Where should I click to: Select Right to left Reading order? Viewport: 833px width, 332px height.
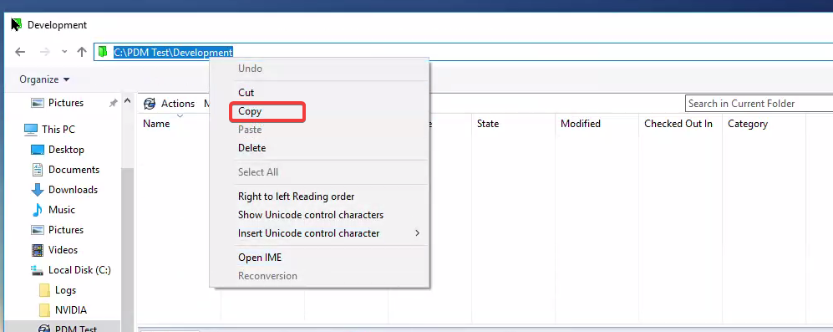click(x=296, y=197)
